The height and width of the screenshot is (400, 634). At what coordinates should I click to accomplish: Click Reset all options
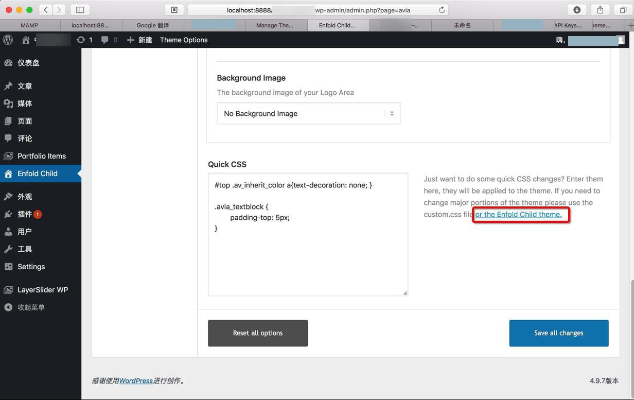tap(258, 333)
